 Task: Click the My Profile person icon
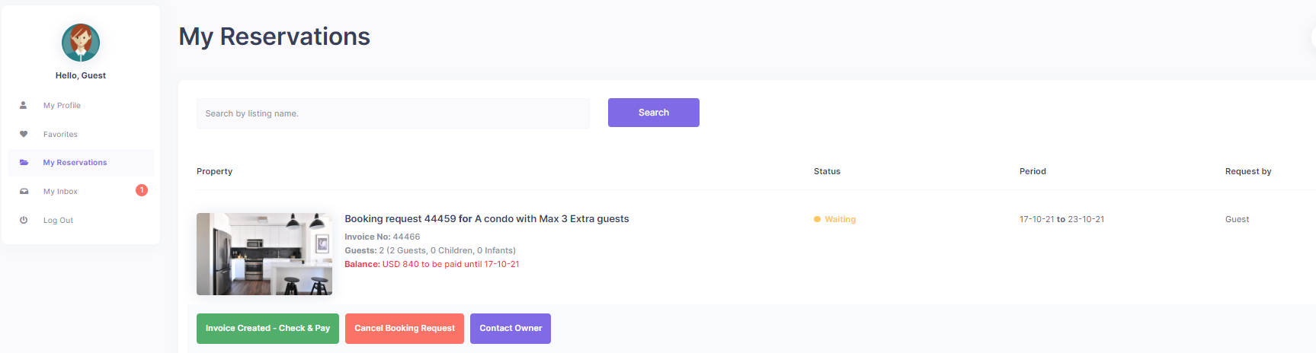point(24,106)
